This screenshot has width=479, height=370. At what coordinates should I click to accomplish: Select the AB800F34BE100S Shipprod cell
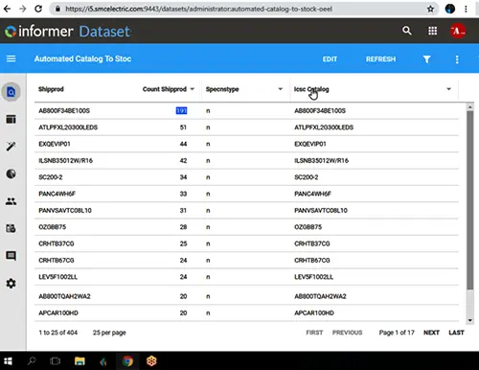[64, 111]
